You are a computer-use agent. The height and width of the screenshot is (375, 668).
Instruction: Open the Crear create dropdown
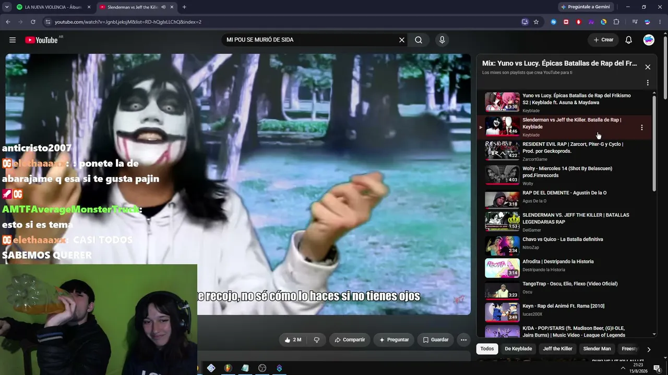coord(603,40)
